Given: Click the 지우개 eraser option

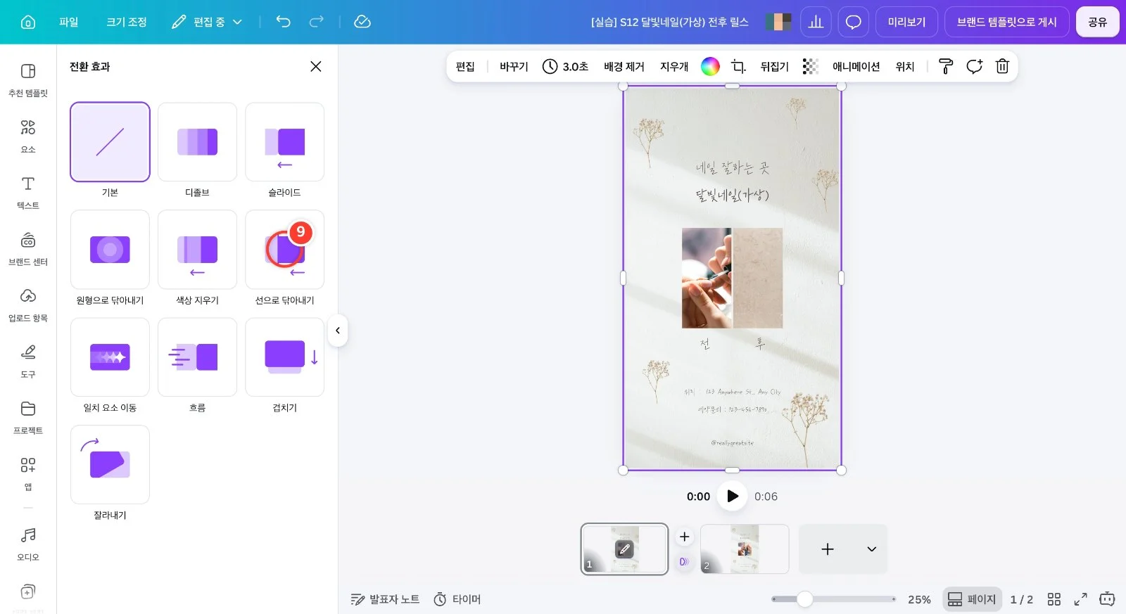Looking at the screenshot, I should 674,66.
